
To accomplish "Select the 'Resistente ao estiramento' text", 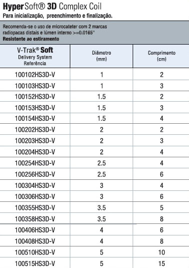I will [31, 39].
